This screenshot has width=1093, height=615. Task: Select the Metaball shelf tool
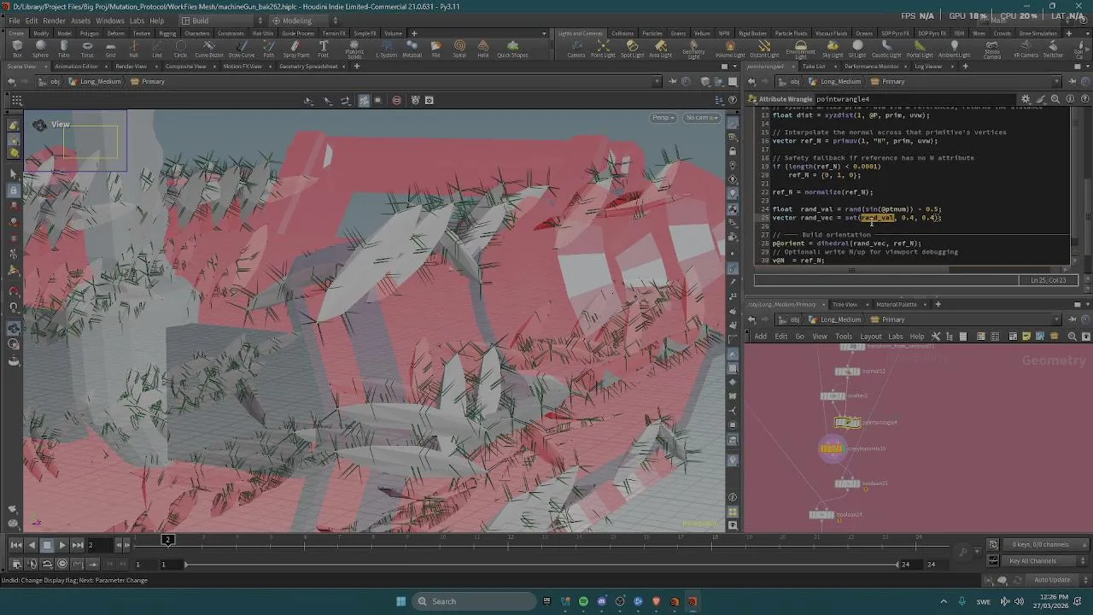click(x=412, y=49)
